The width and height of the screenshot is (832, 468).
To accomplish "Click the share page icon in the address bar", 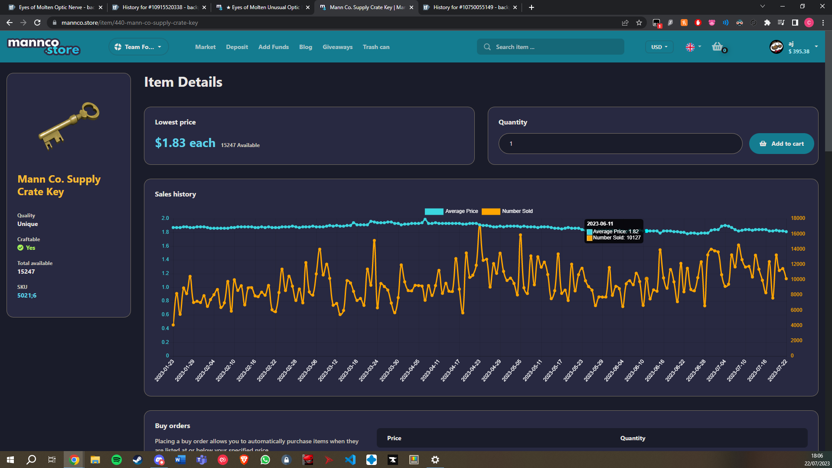I will [x=625, y=23].
